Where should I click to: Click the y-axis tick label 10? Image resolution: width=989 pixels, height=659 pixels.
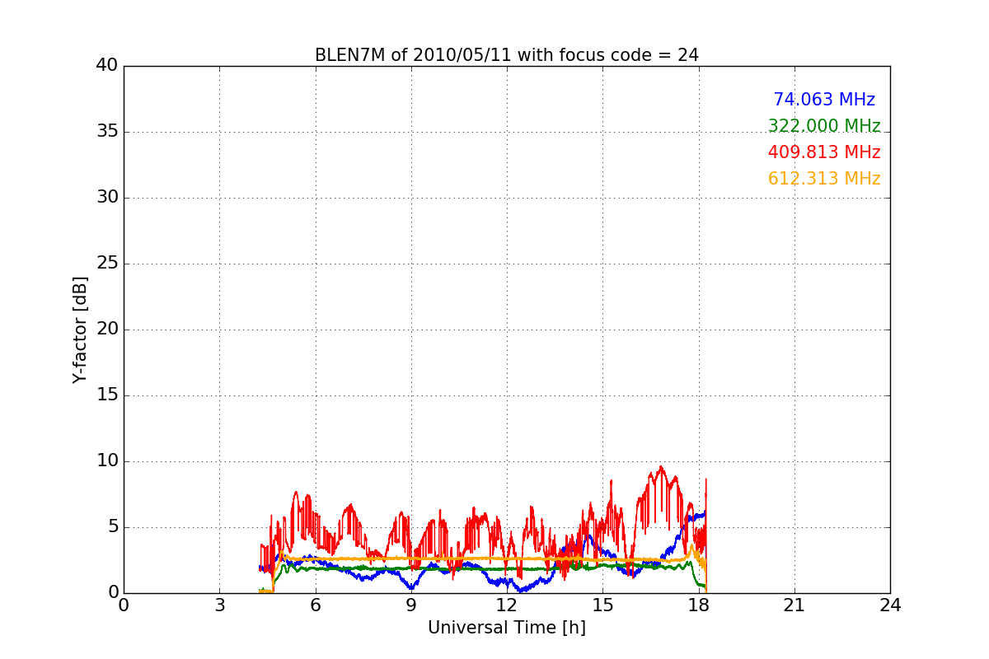pos(107,461)
